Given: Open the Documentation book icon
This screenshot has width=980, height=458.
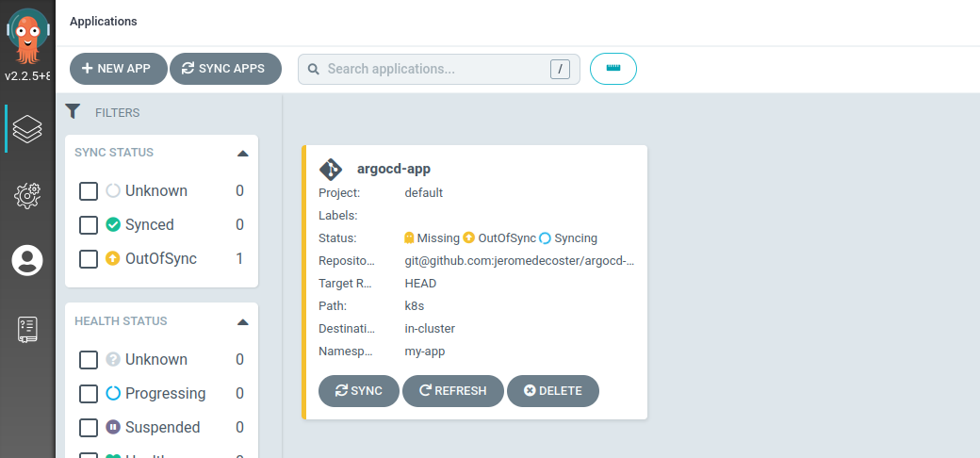Looking at the screenshot, I should coord(27,329).
